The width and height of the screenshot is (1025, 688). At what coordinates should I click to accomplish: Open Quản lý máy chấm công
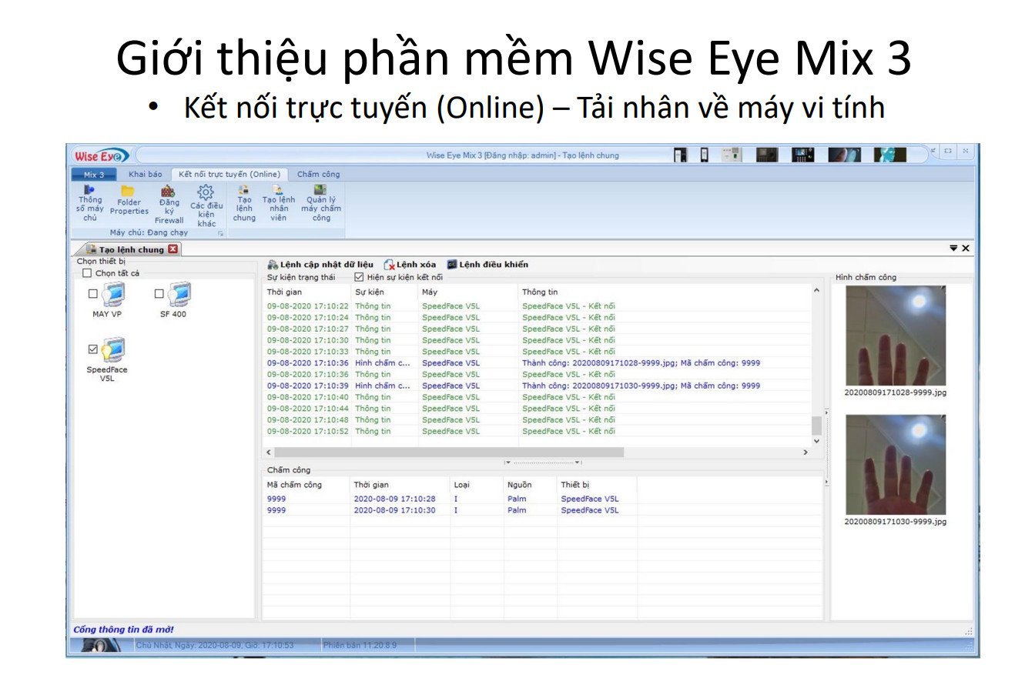321,203
